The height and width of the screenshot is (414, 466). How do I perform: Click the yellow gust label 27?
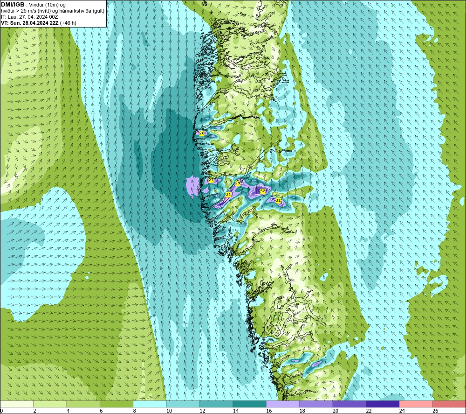(211, 180)
